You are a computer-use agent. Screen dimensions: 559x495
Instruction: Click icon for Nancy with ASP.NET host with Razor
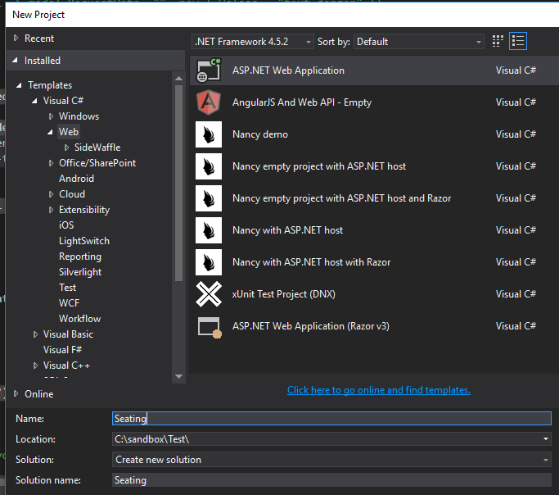[x=209, y=262]
